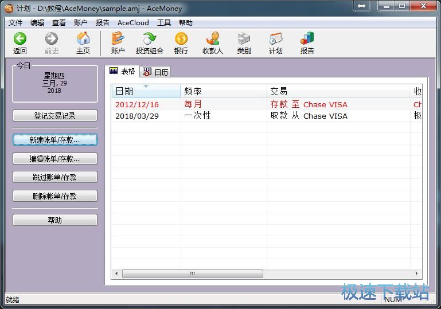Click 存款 至 Chase VISA transaction
Viewport: 441px width, 309px height.
(309, 104)
